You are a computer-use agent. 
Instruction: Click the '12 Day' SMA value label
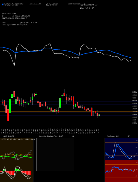click(x=11, y=5)
